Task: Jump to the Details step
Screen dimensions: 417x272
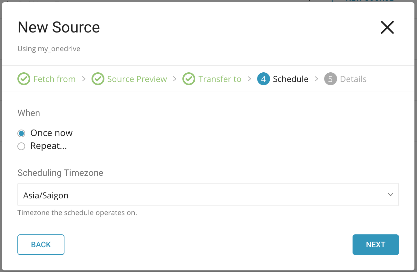Action: tap(353, 79)
